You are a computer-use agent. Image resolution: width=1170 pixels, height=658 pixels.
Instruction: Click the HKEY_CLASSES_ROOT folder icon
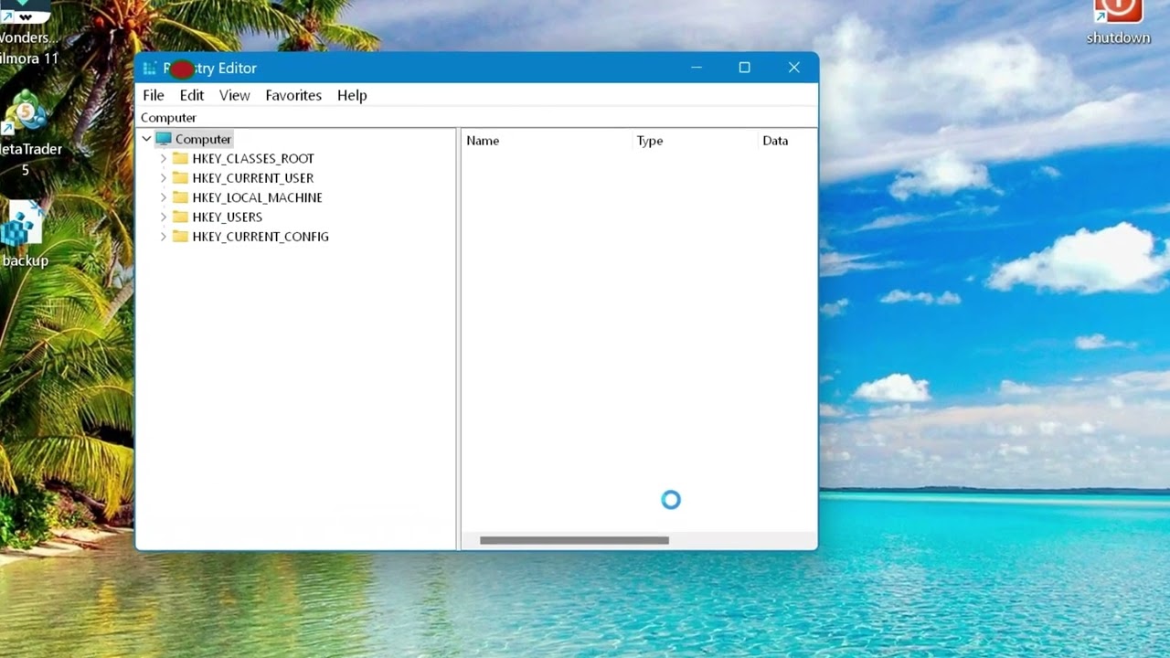coord(180,158)
